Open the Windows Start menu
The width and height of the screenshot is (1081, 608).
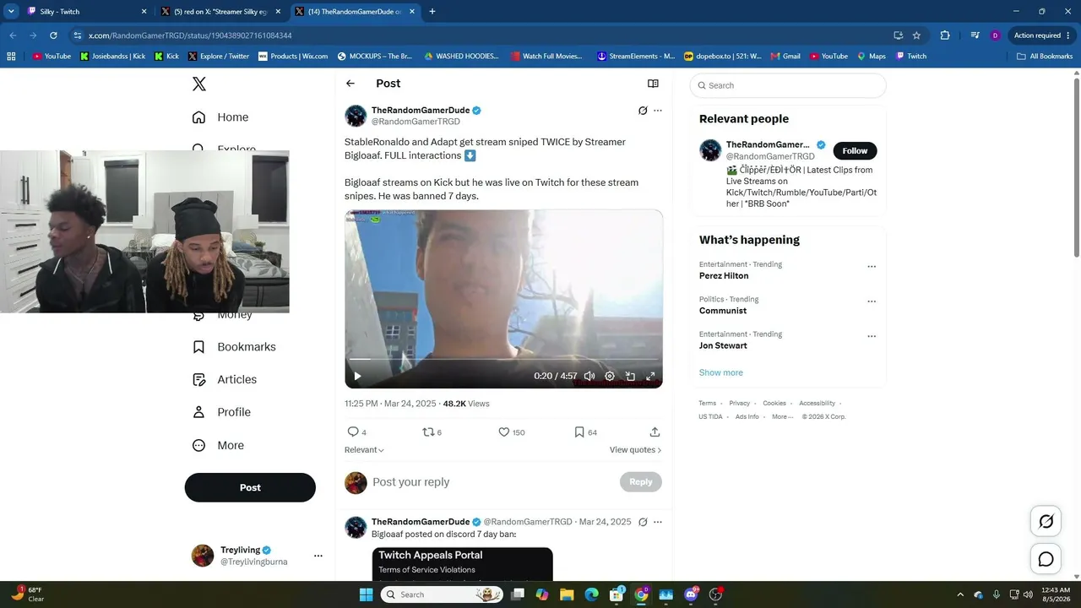pos(366,594)
